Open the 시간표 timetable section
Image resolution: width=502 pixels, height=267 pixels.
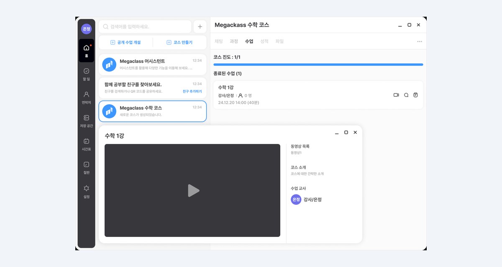(x=86, y=144)
